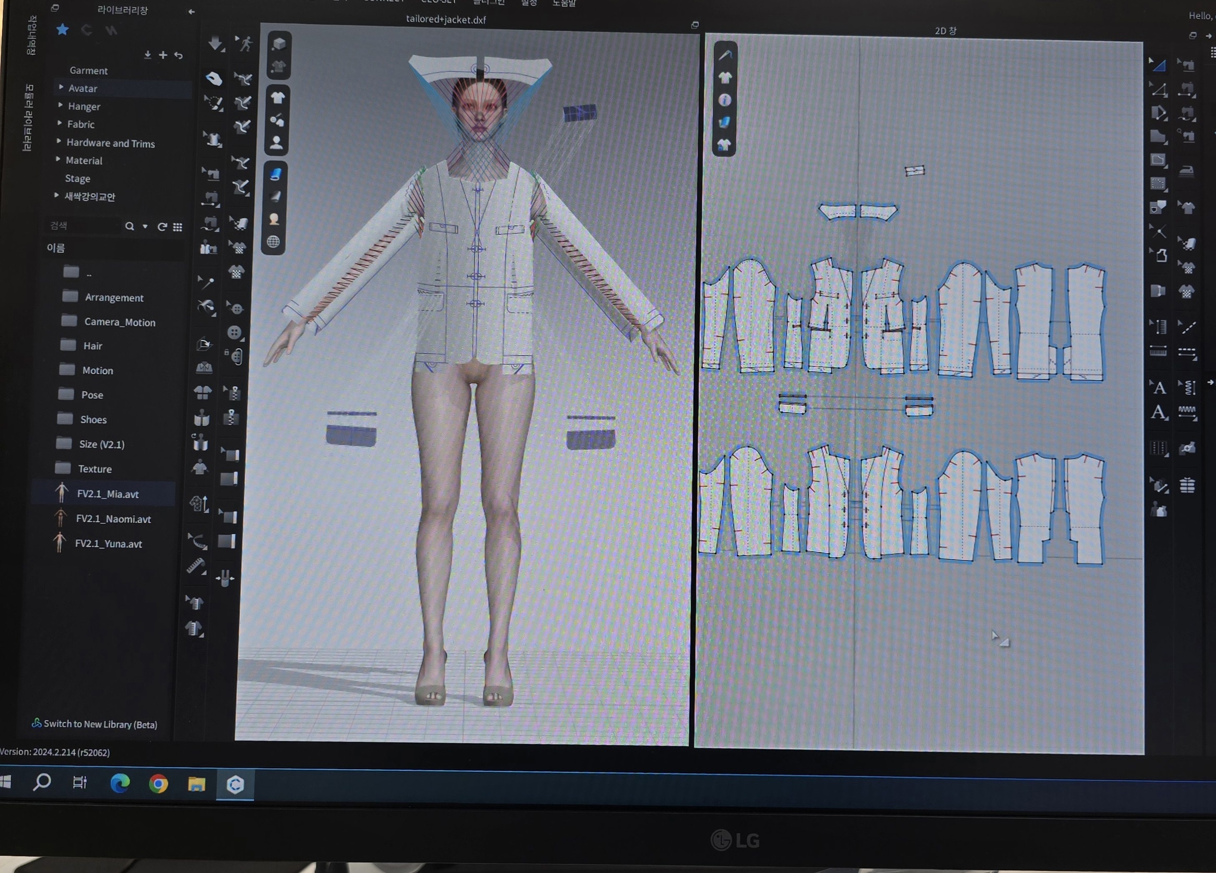The width and height of the screenshot is (1216, 873).
Task: Click the Favorites star in library
Action: point(62,29)
